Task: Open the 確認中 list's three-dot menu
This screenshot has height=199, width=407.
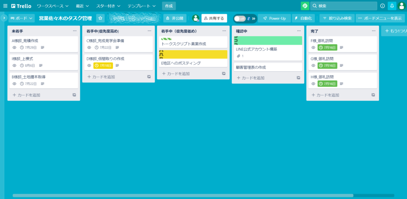Action: (x=298, y=31)
